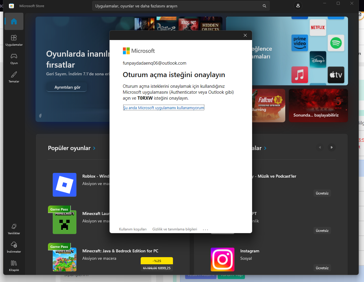Open Temalar section in sidebar
The height and width of the screenshot is (282, 364).
[x=14, y=77]
